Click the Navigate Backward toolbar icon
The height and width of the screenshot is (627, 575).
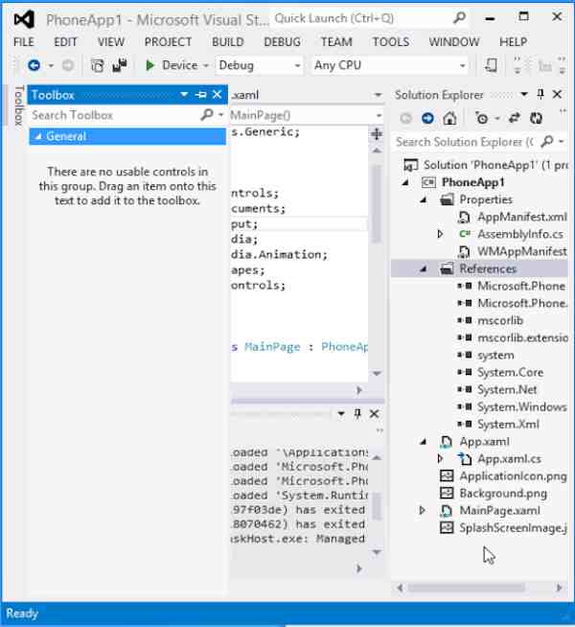tap(34, 65)
